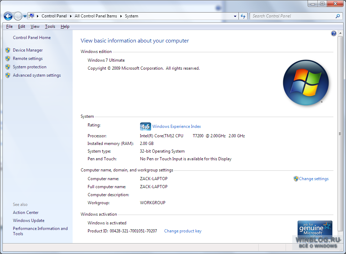The height and width of the screenshot is (254, 346).
Task: Click the Copyright 2009 Microsoft Corporation text
Action: coord(143,69)
